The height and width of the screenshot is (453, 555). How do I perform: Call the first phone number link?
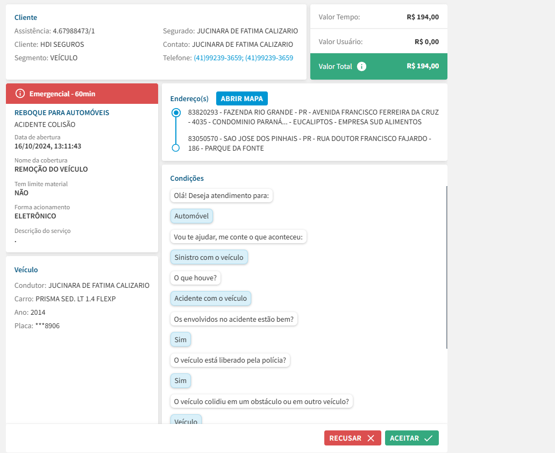pos(218,58)
